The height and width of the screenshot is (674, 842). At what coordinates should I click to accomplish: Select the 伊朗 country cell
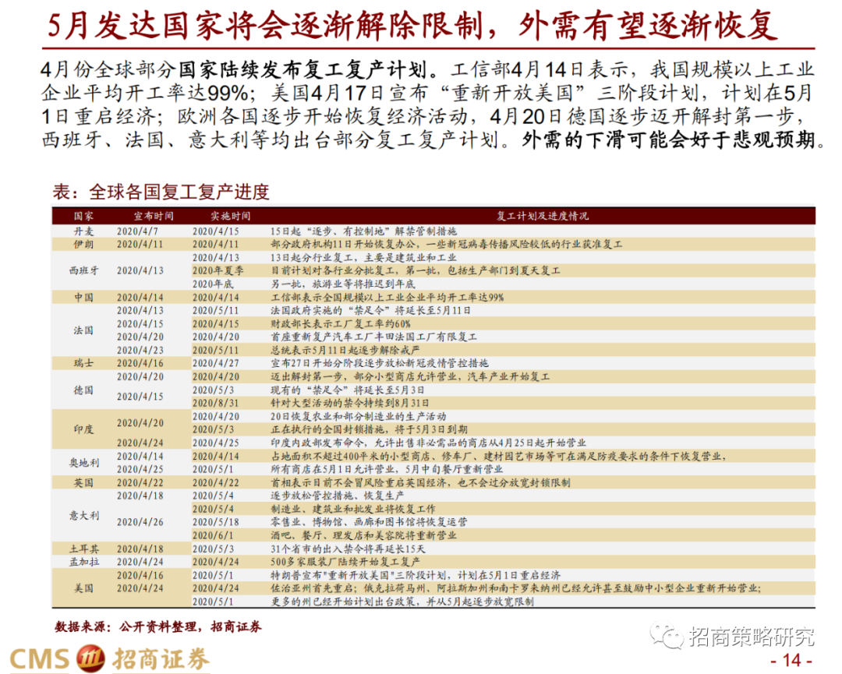coord(83,244)
